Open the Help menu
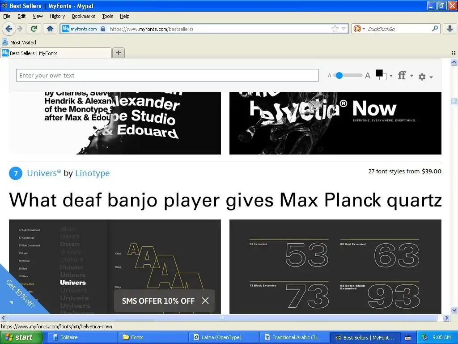Image resolution: width=458 pixels, height=344 pixels. tap(124, 16)
